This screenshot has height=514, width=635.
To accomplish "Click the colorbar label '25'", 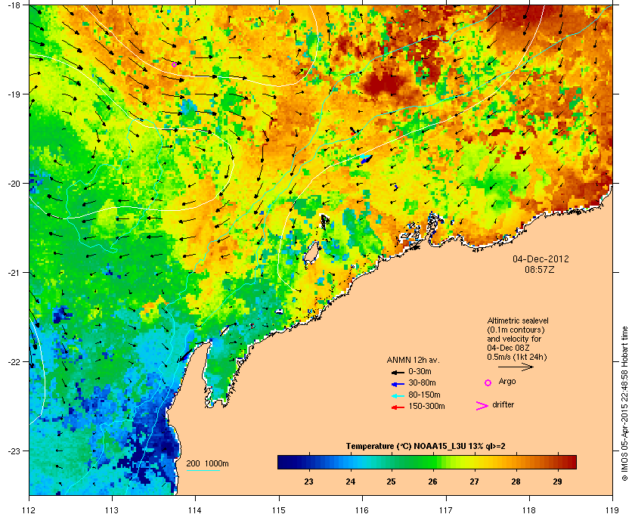I will pyautogui.click(x=392, y=481).
